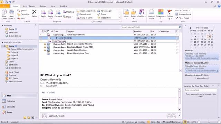Viewport: 221px width, 124px height.
Task: Delete the selected message
Action: [x=34, y=13]
